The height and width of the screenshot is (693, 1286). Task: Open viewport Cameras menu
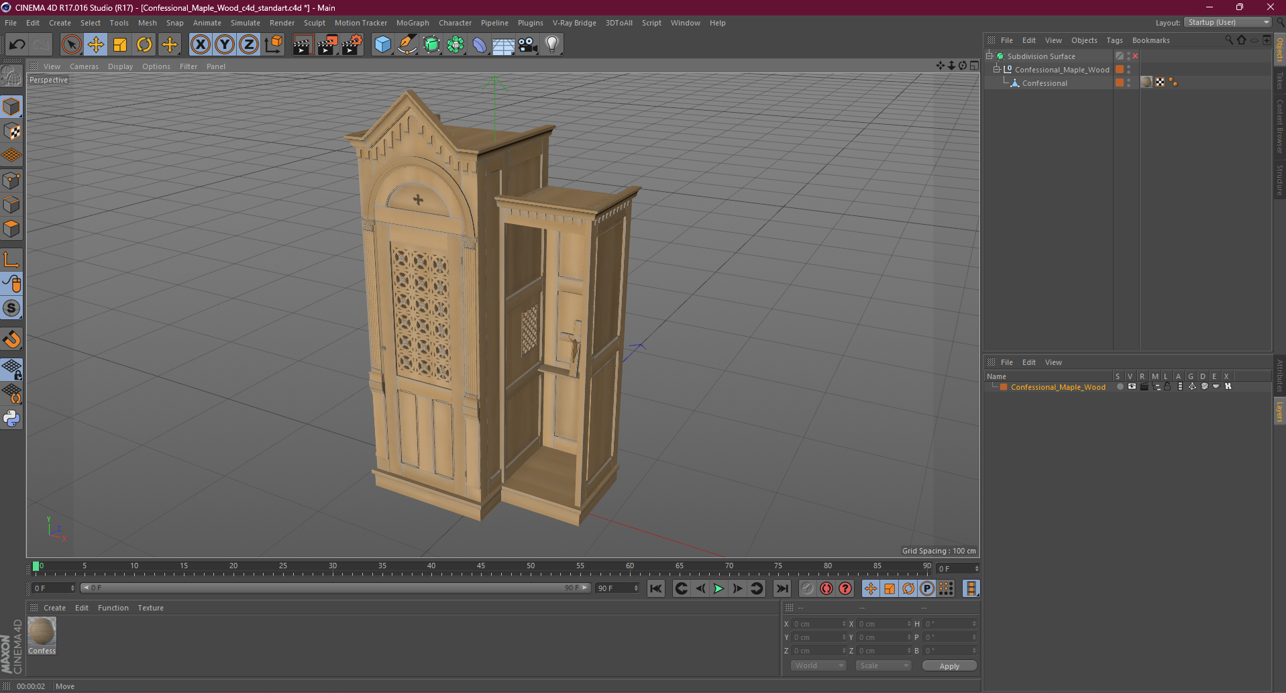pos(84,66)
